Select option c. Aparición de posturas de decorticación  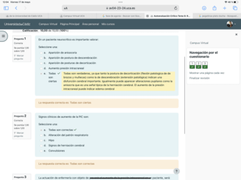[41, 63]
